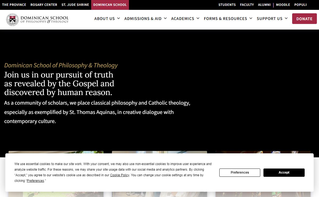
Task: Open the Forms & Resources menu
Action: pos(225,19)
